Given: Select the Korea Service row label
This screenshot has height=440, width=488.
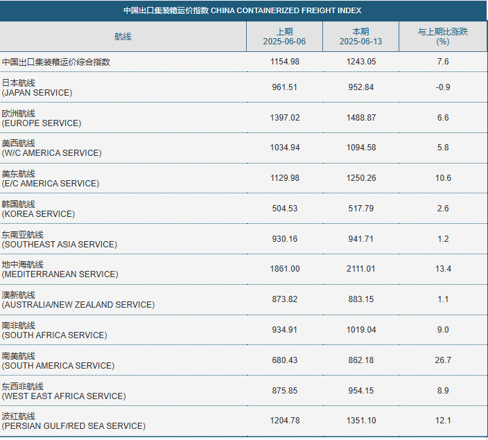Looking at the screenshot, I should pyautogui.click(x=38, y=209).
